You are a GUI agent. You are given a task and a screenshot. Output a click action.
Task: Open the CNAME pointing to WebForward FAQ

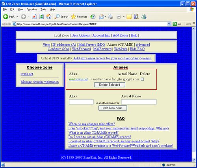(x=121, y=146)
